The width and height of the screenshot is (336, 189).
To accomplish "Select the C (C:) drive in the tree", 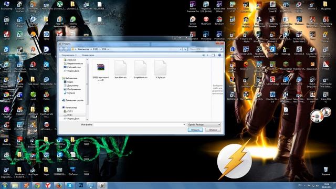I will pos(68,111).
